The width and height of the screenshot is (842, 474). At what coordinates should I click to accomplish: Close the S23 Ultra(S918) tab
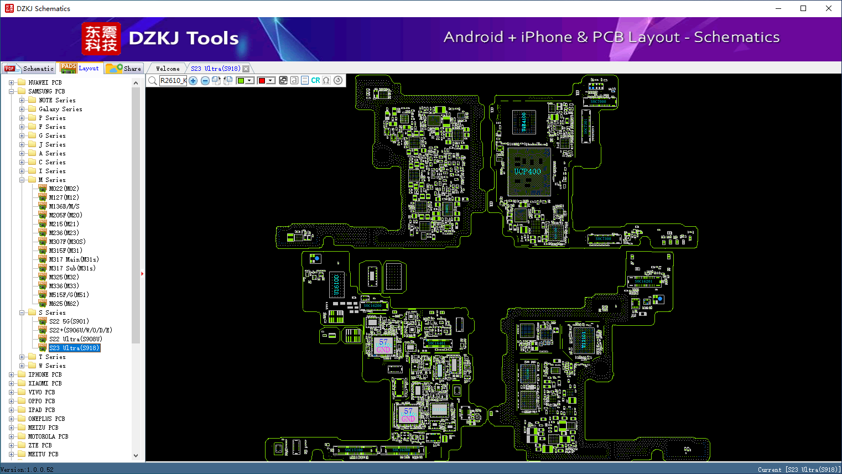coord(246,69)
